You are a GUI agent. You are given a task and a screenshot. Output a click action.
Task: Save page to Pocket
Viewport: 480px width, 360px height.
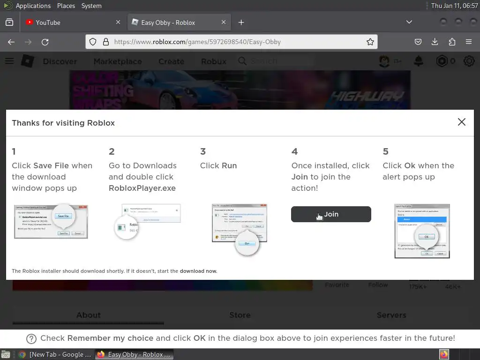tap(418, 42)
